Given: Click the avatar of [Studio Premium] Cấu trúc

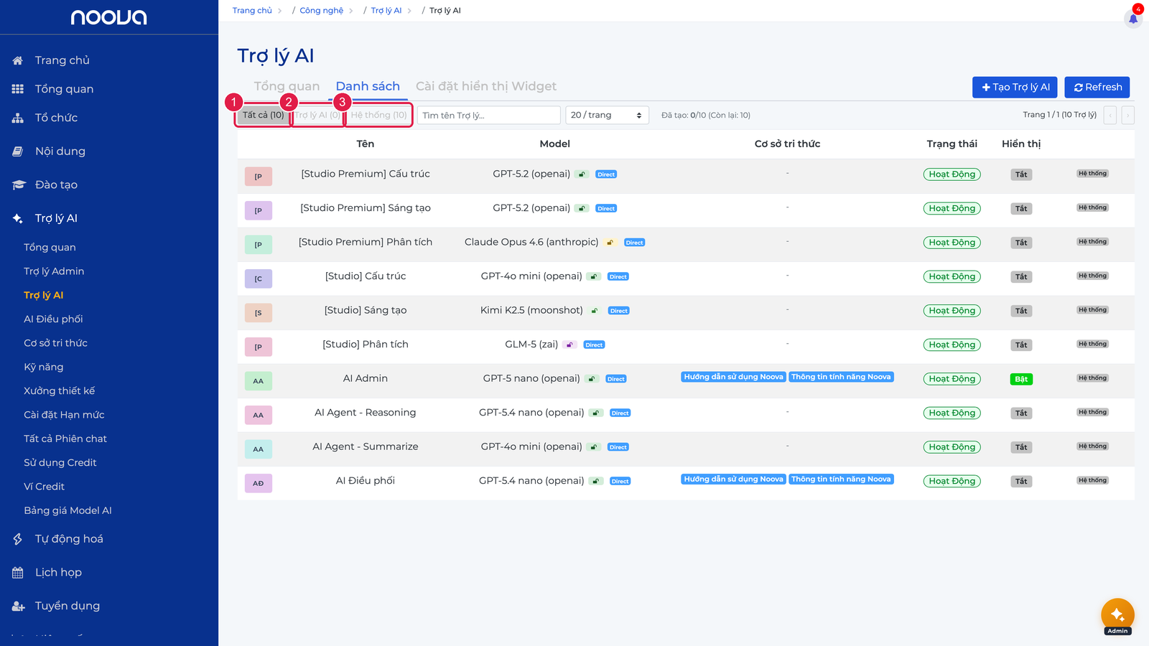Looking at the screenshot, I should (x=259, y=177).
